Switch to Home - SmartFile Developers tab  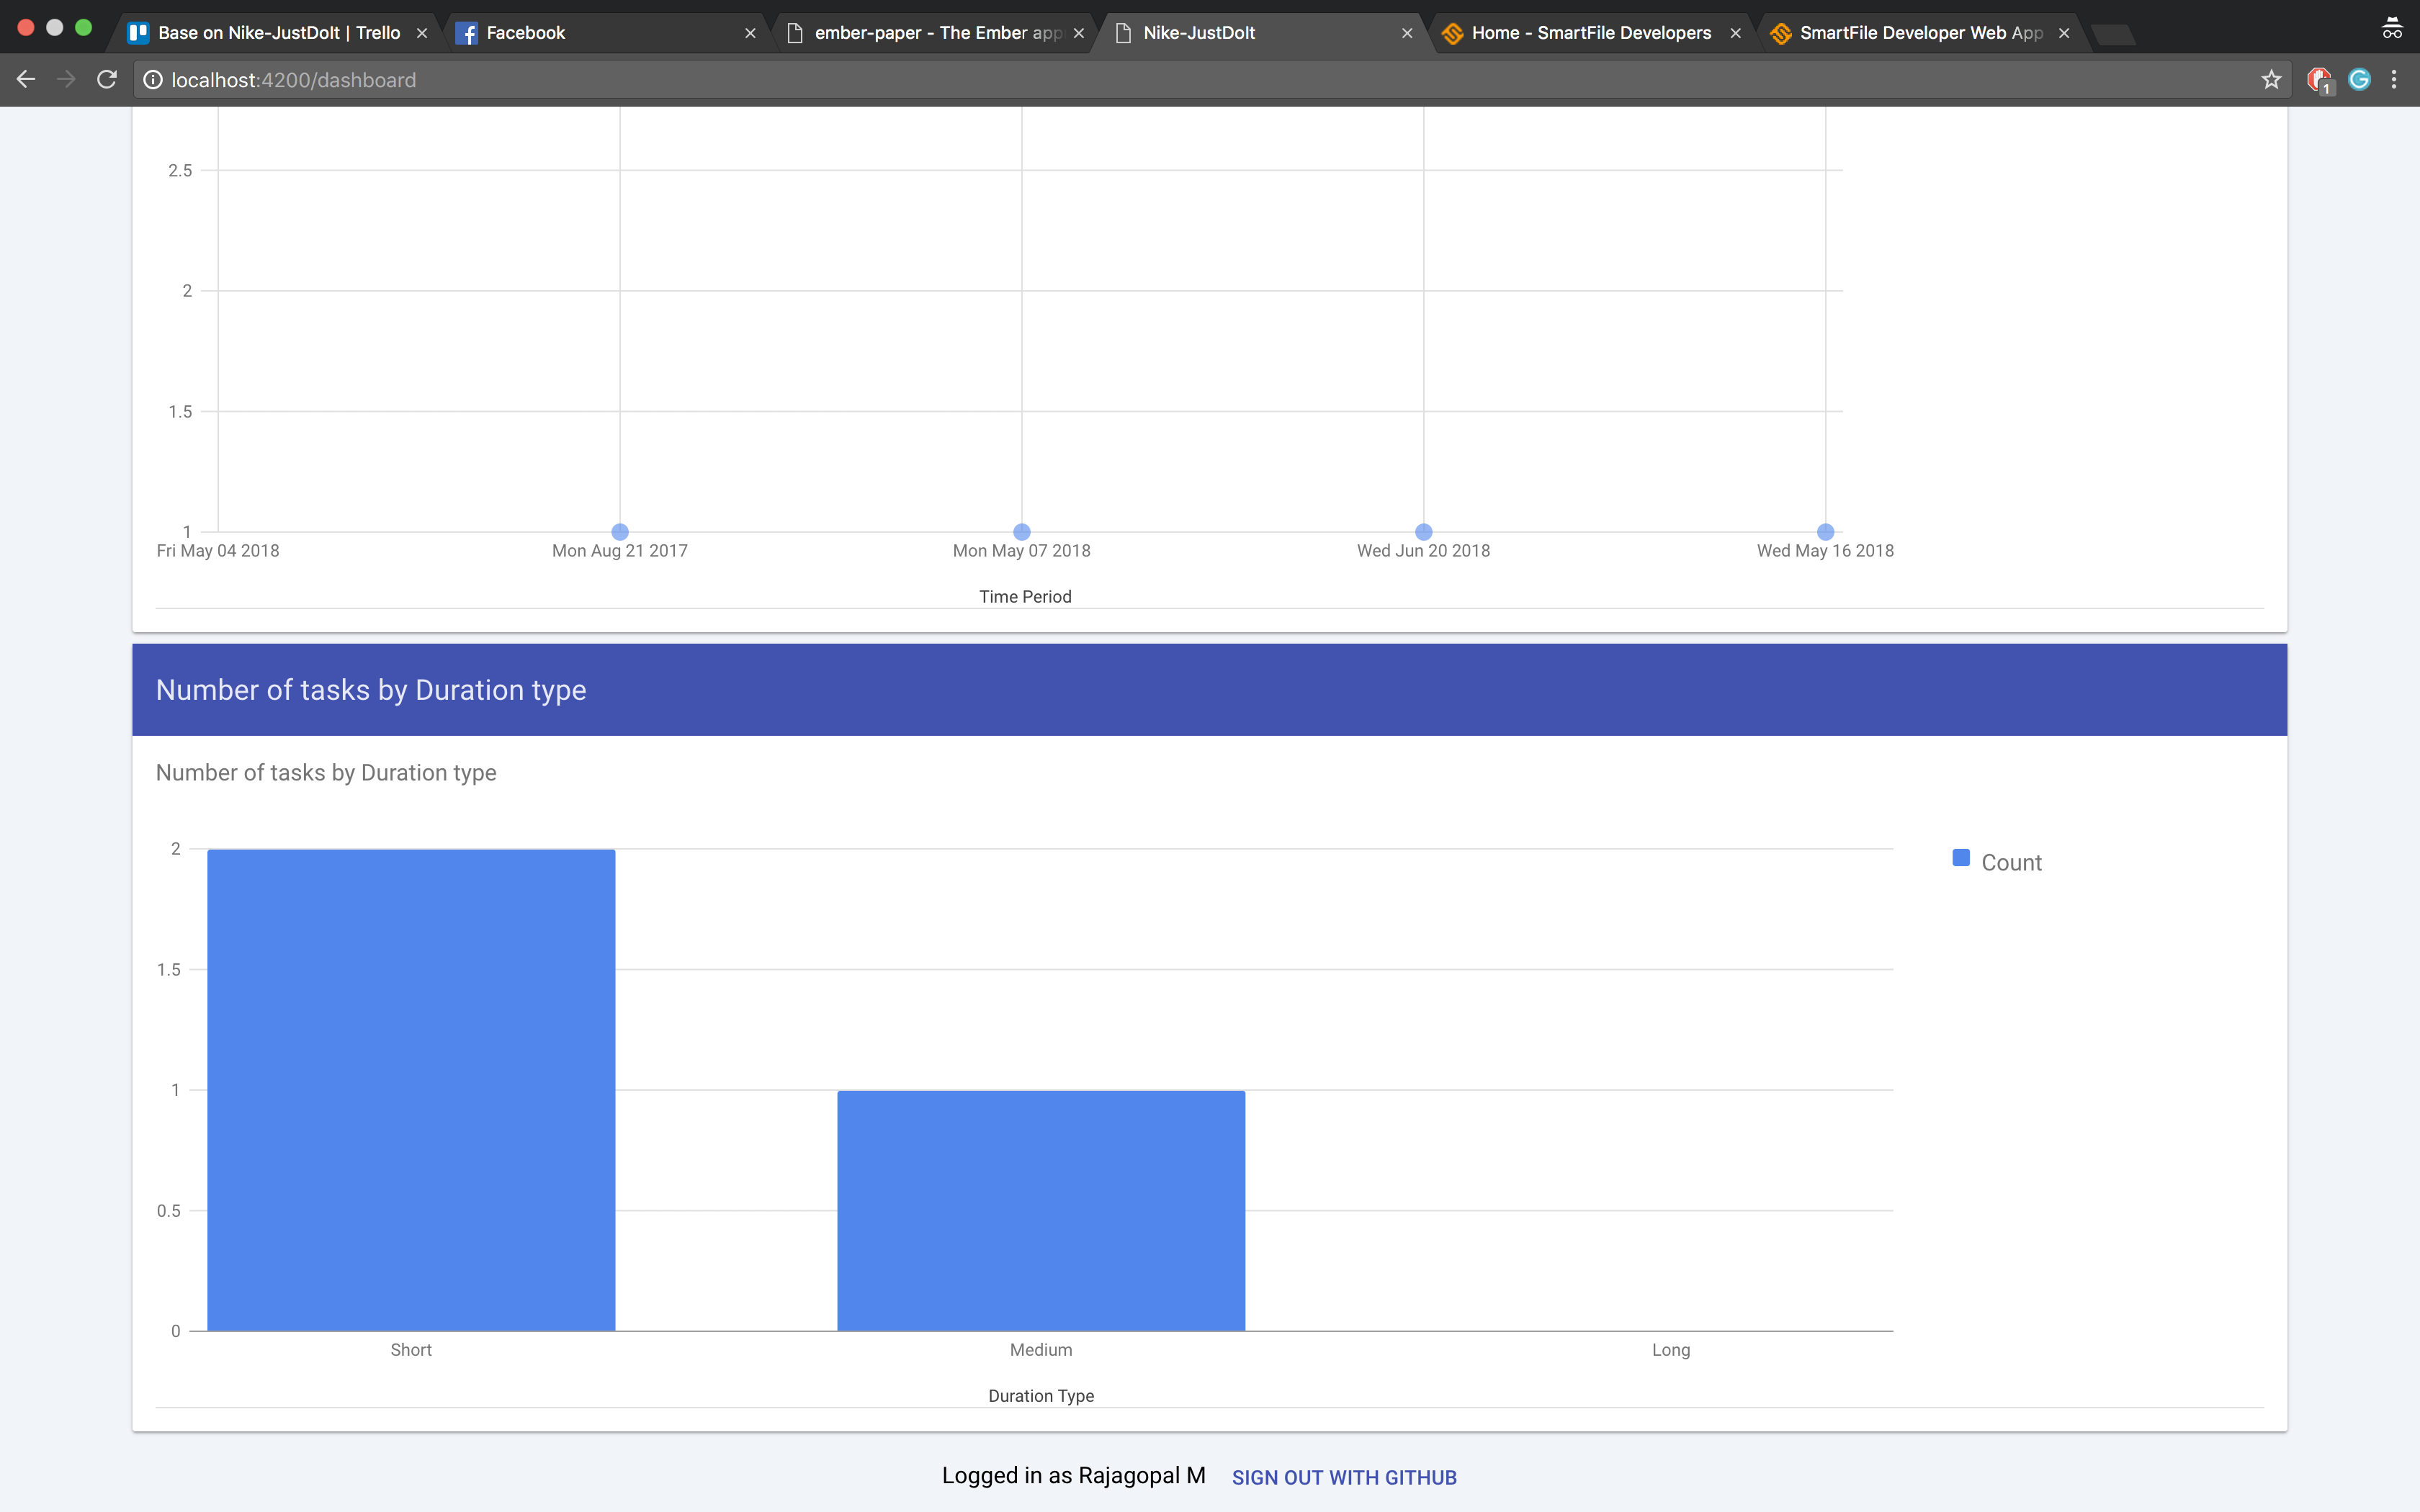[1590, 33]
